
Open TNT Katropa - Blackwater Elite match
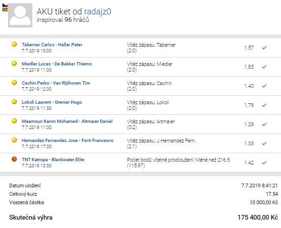coord(53,160)
